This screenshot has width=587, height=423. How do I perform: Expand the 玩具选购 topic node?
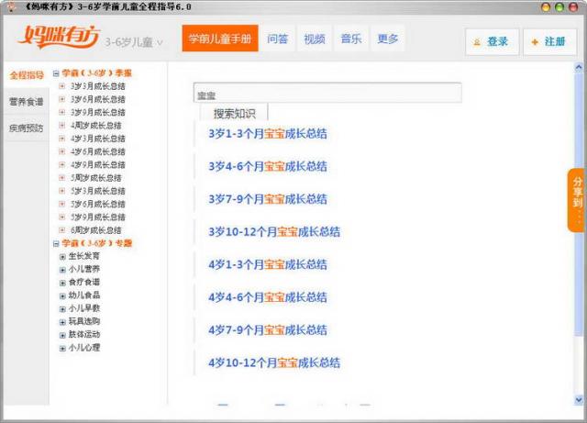[x=62, y=322]
